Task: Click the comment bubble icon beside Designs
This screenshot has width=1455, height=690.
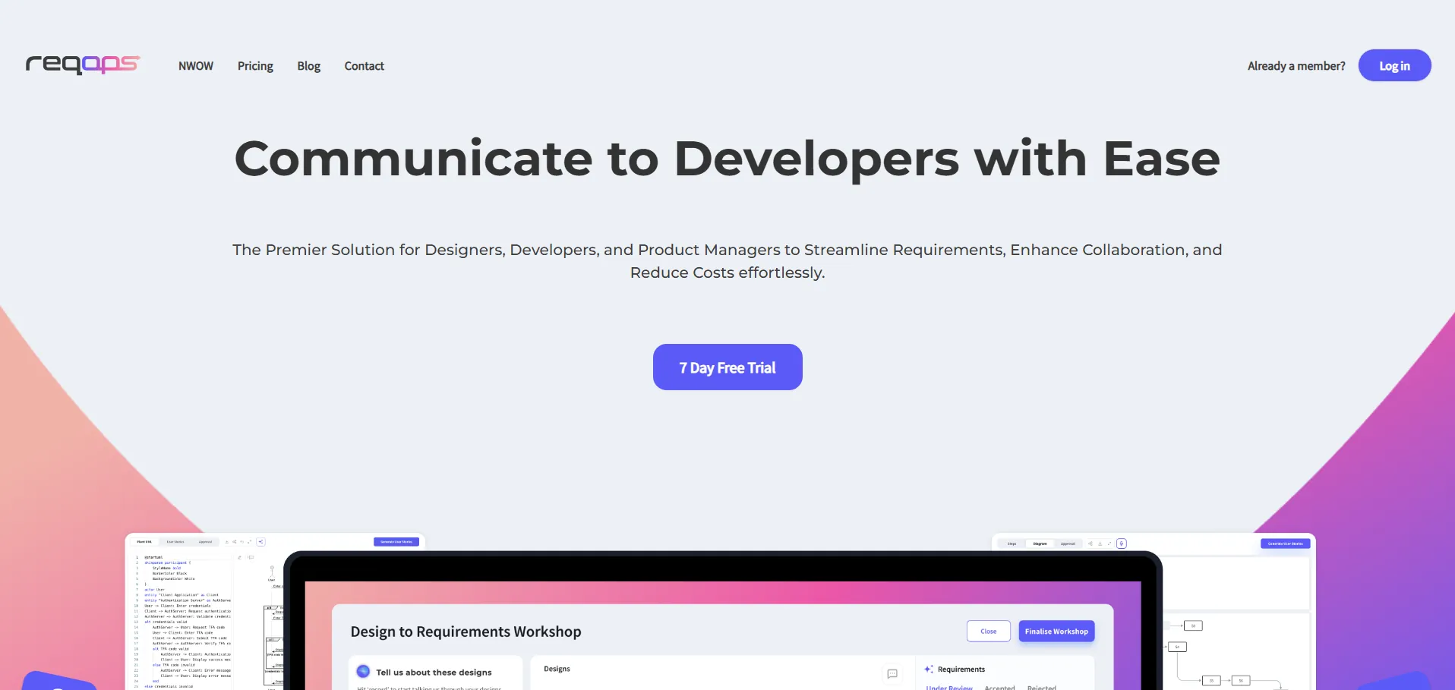Action: (892, 673)
